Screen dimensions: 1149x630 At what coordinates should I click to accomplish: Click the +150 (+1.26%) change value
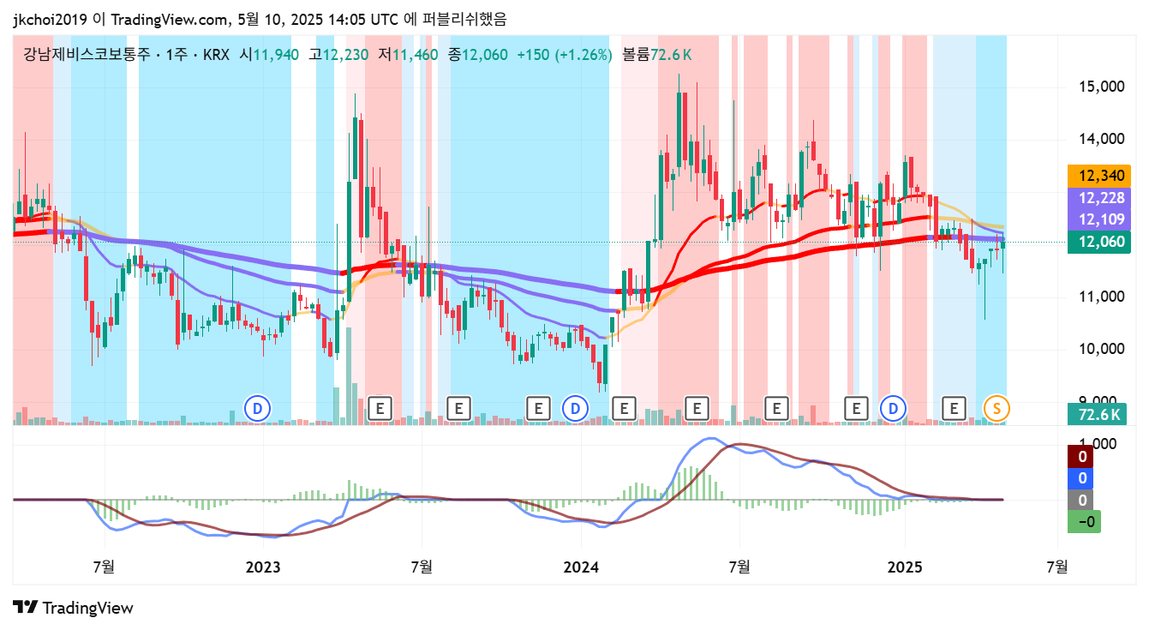[565, 55]
